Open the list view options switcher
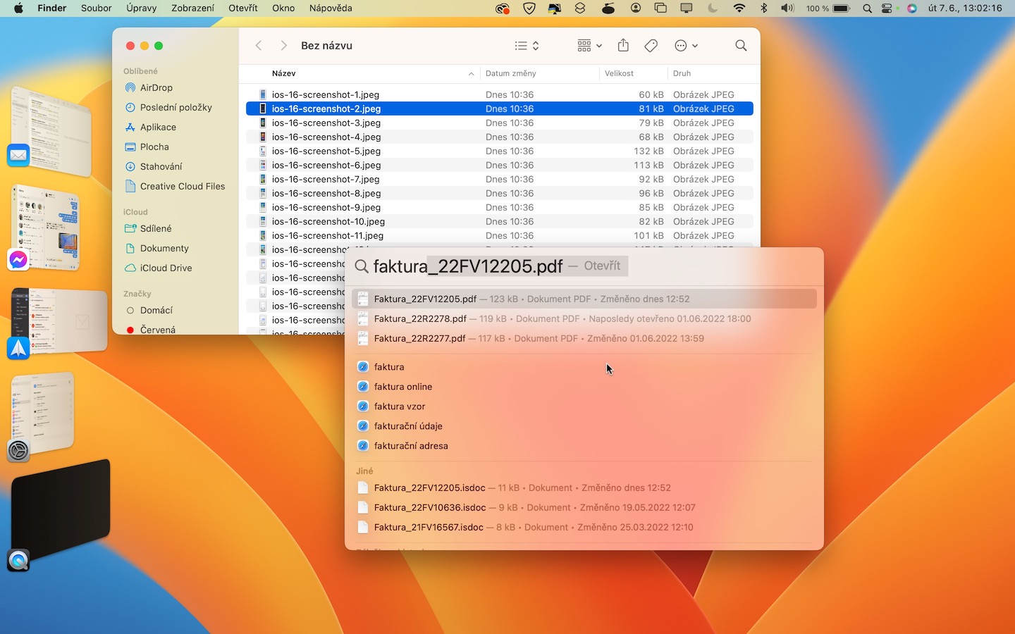Screen dimensions: 1015x634 pyautogui.click(x=527, y=46)
